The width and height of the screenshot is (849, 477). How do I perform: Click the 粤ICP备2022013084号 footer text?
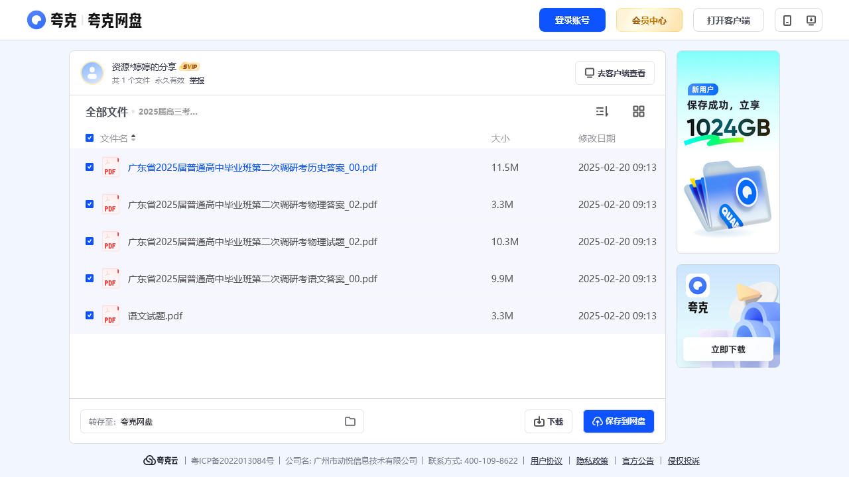pos(233,461)
